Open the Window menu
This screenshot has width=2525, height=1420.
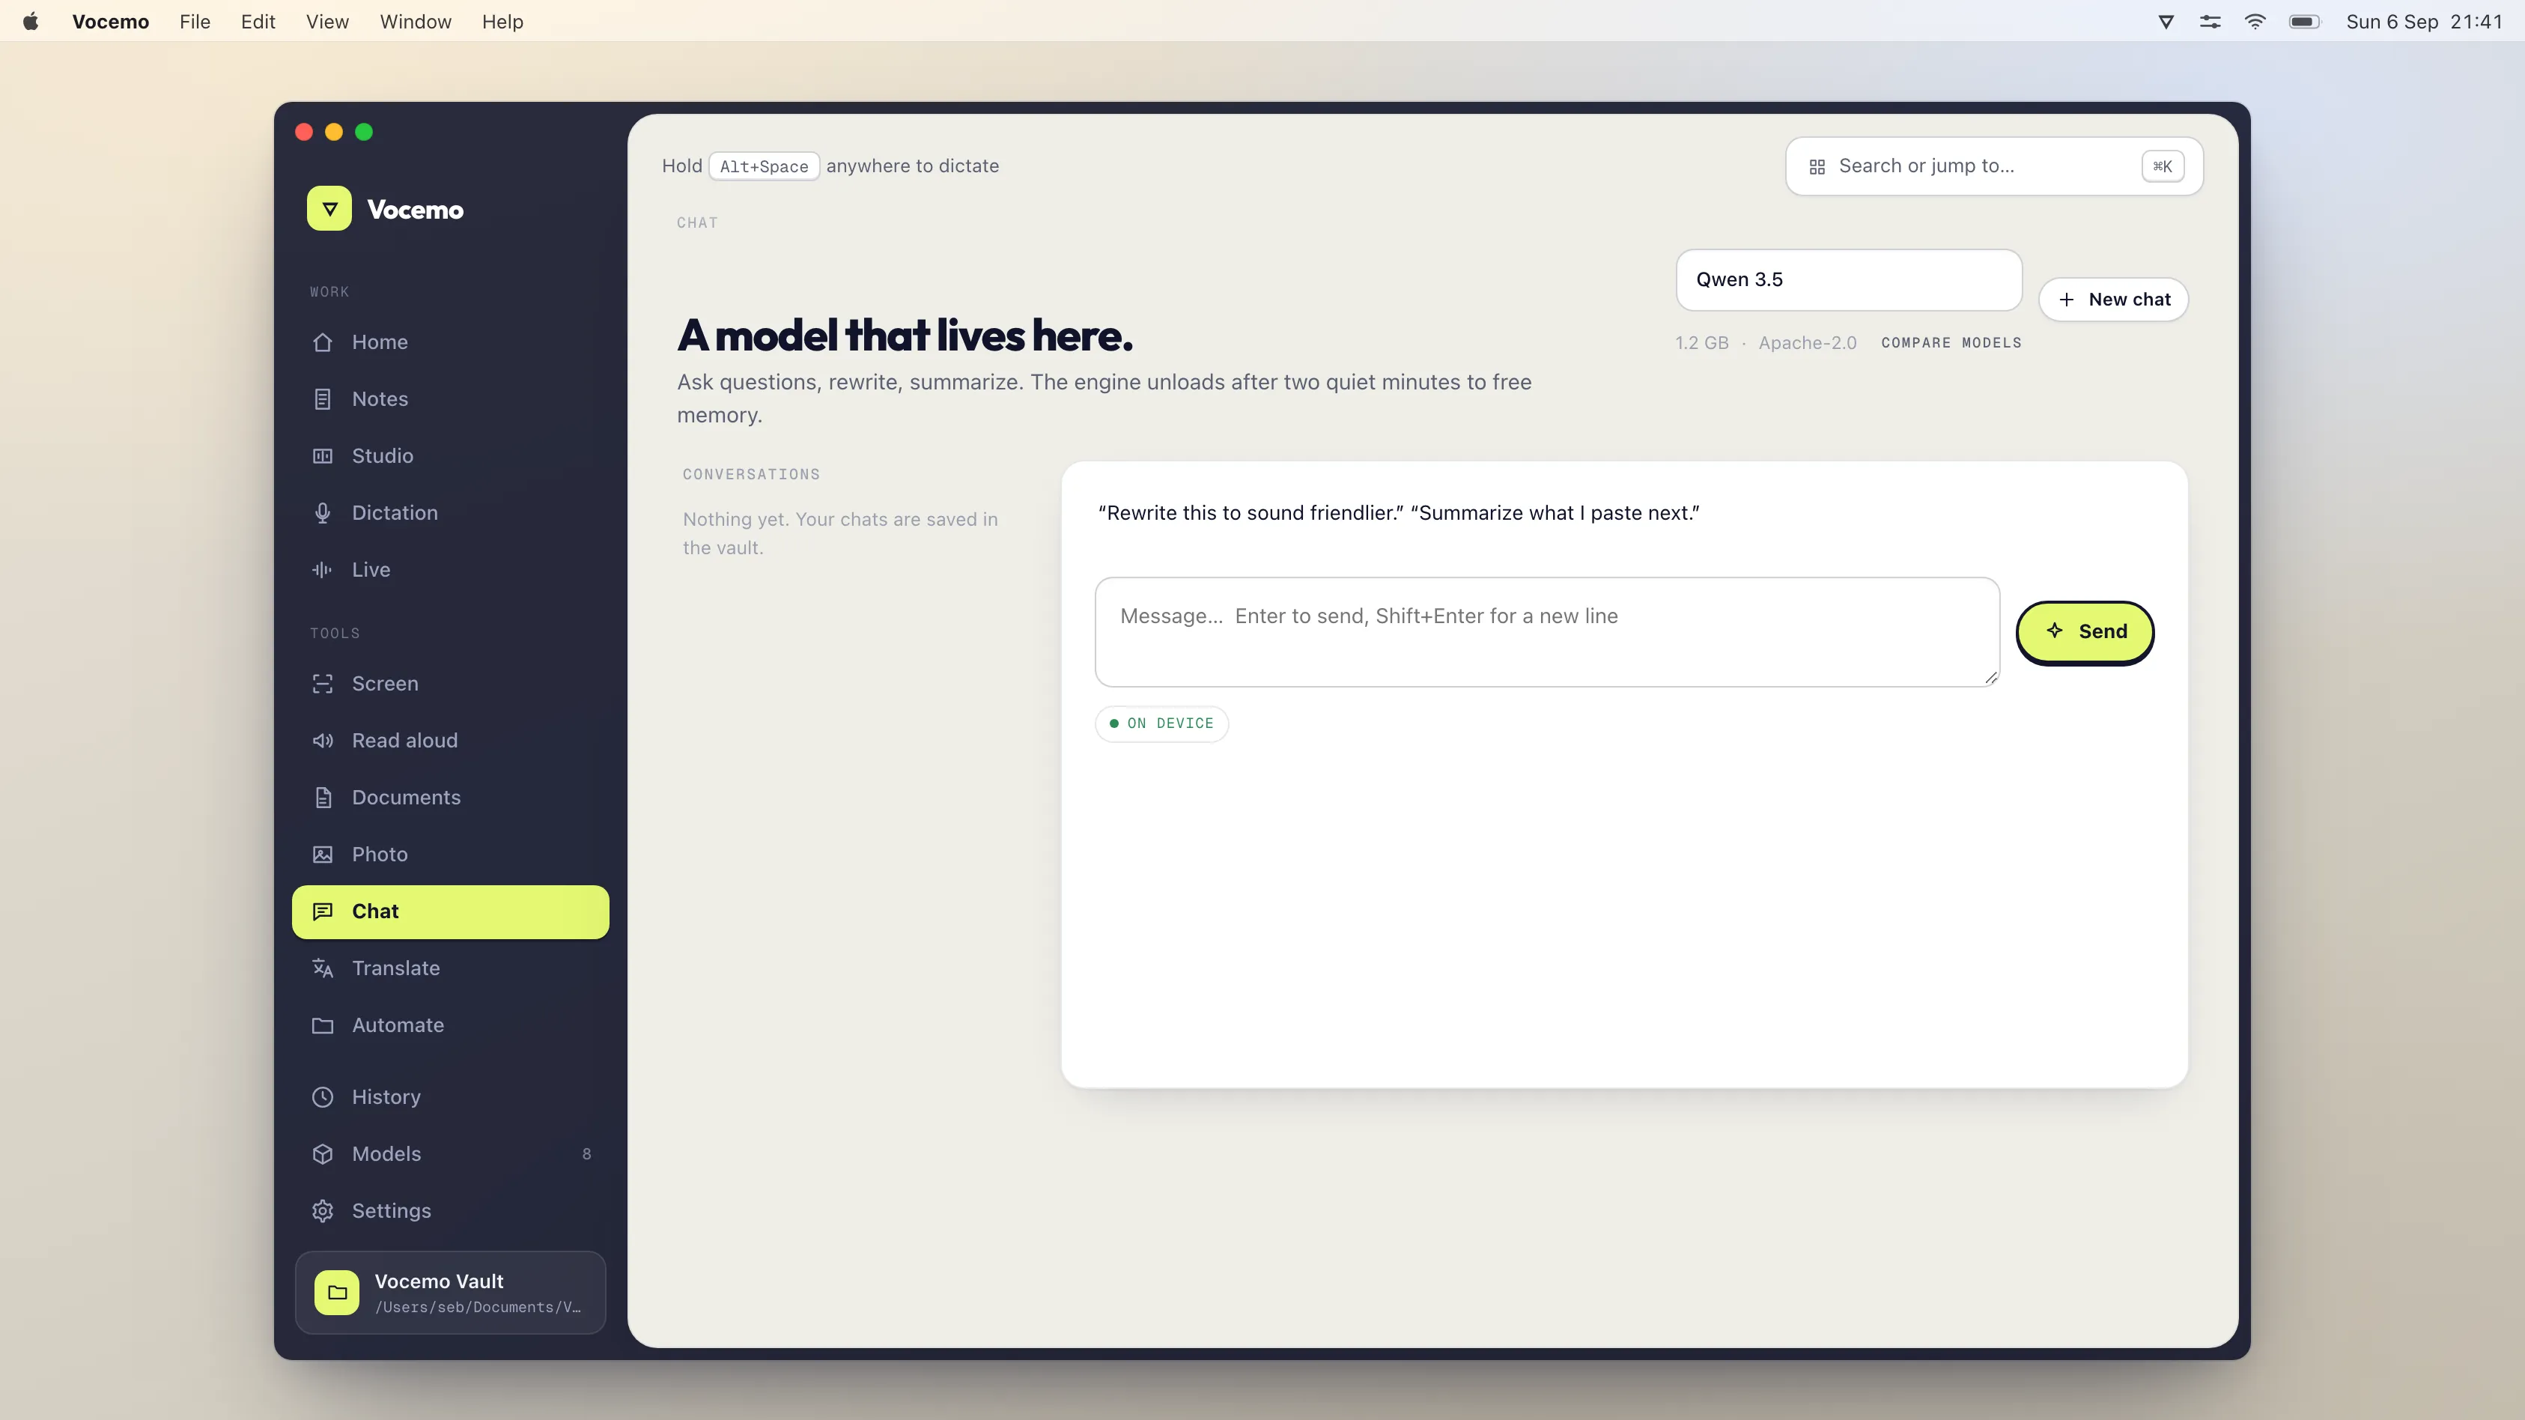[416, 22]
